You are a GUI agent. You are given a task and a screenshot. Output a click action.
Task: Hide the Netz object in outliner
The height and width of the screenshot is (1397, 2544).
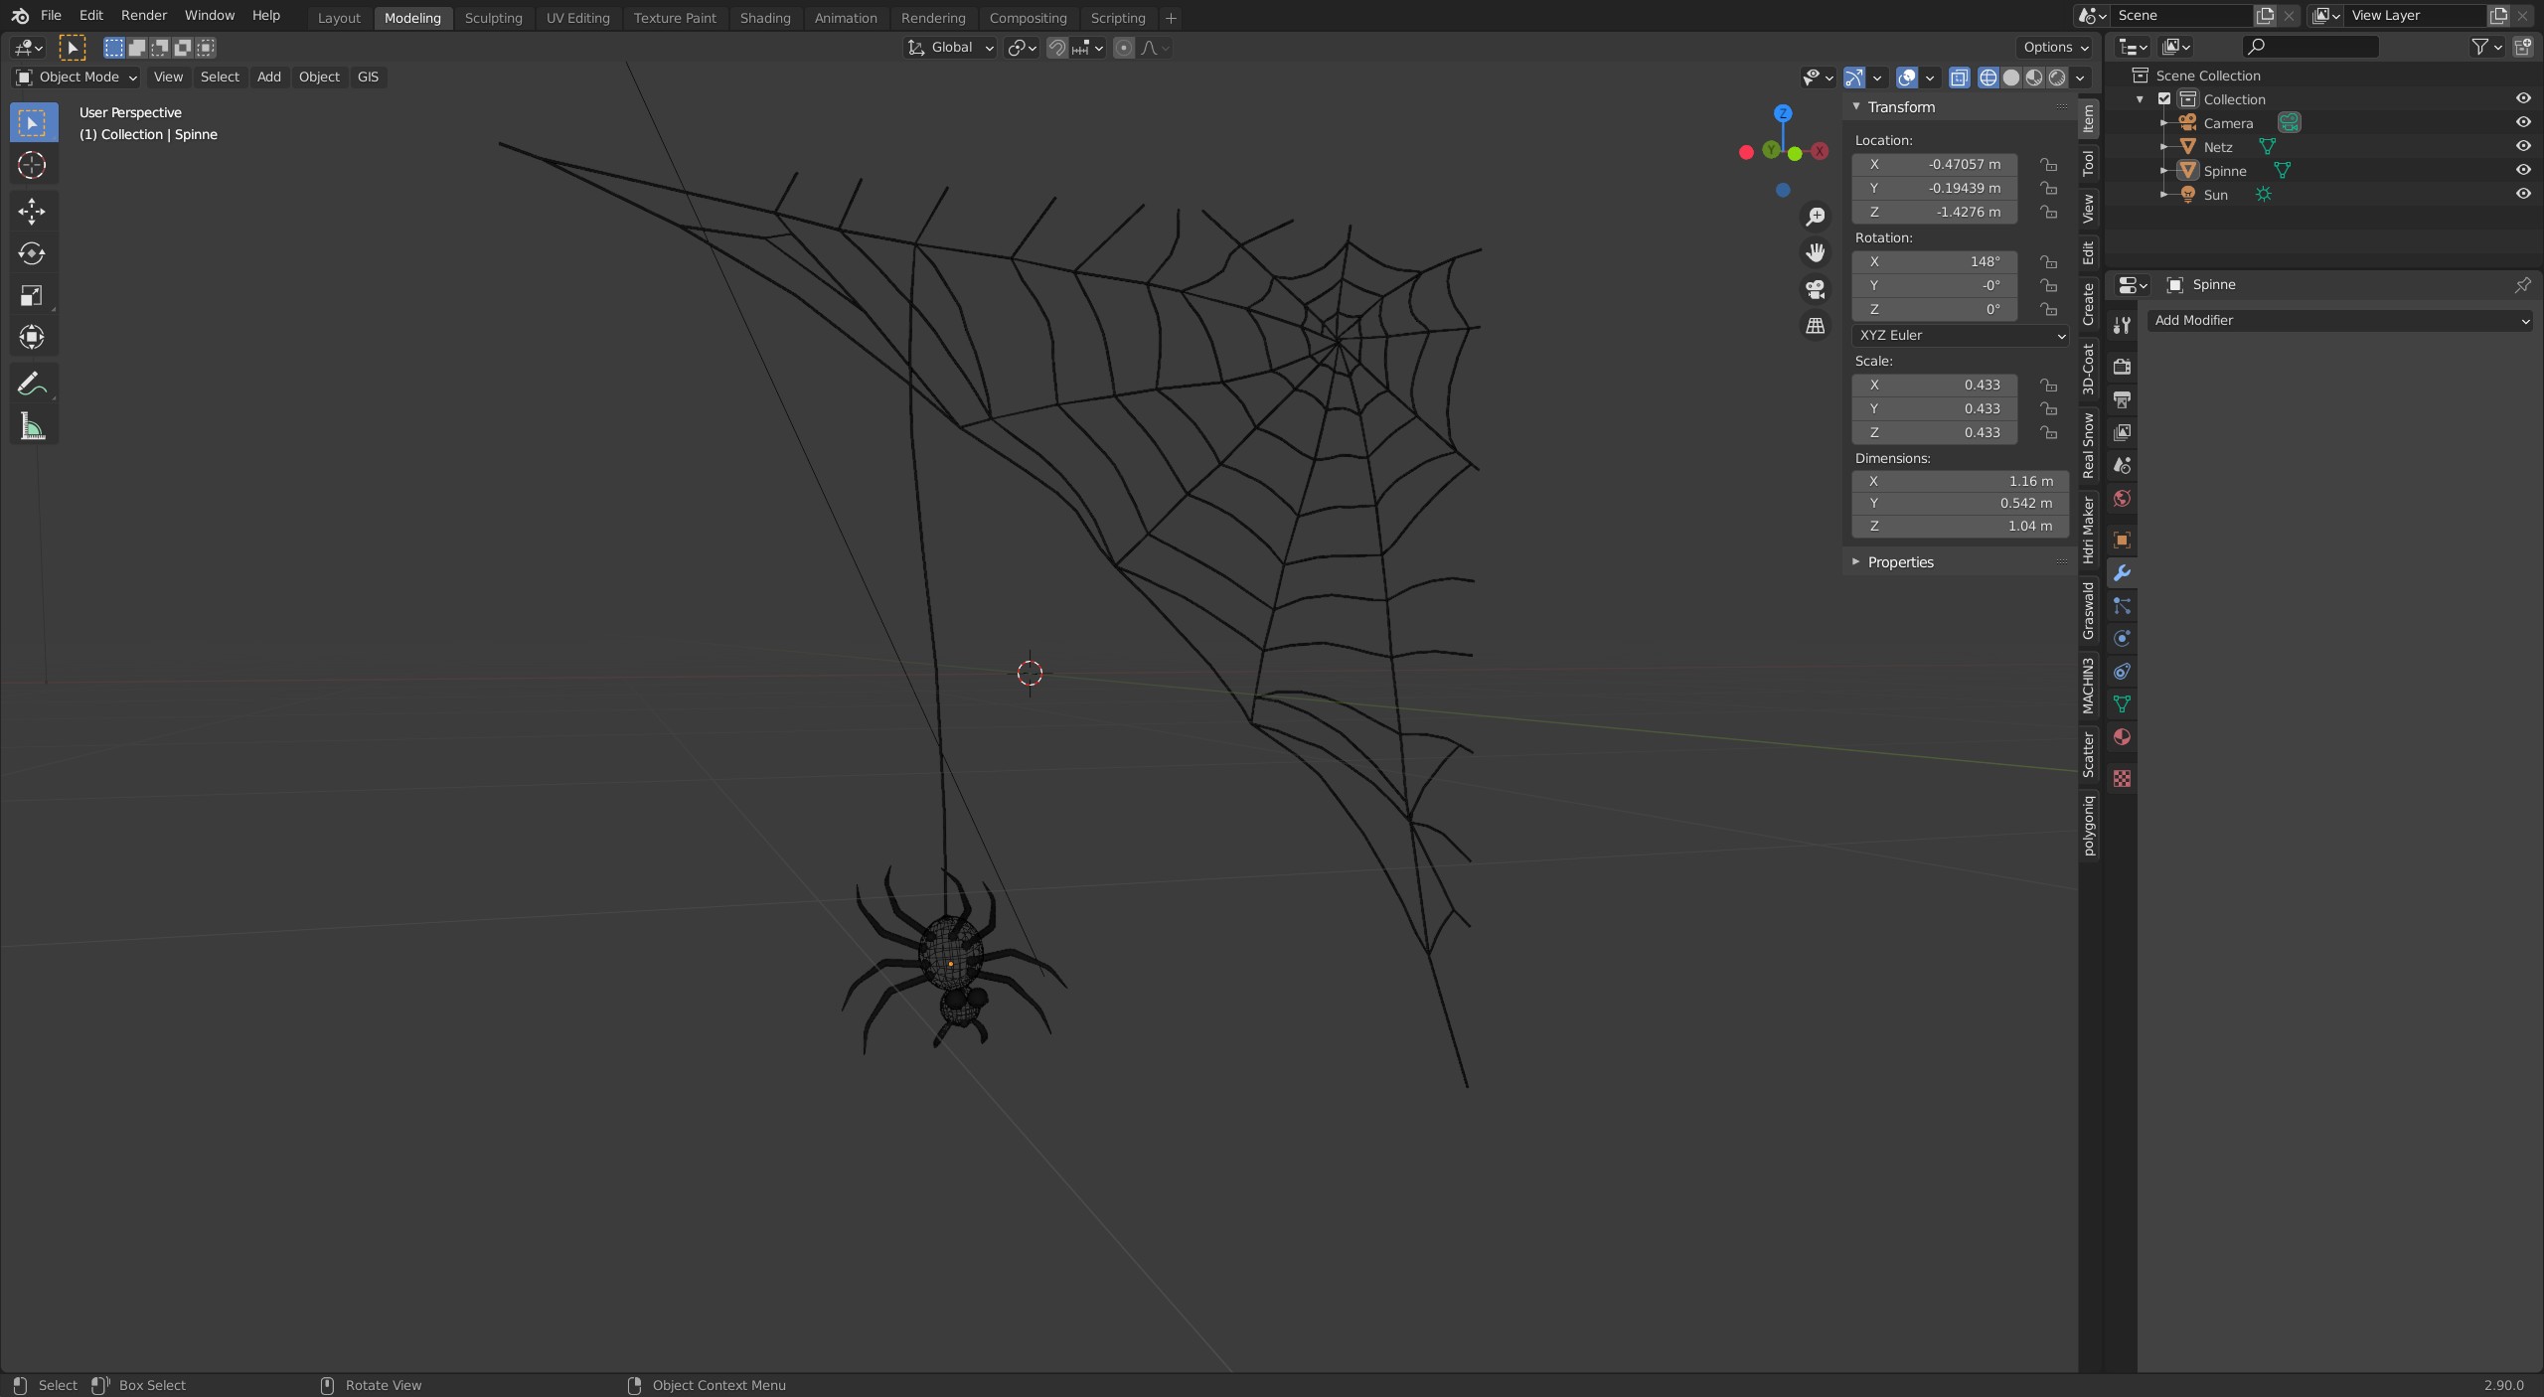pos(2522,146)
